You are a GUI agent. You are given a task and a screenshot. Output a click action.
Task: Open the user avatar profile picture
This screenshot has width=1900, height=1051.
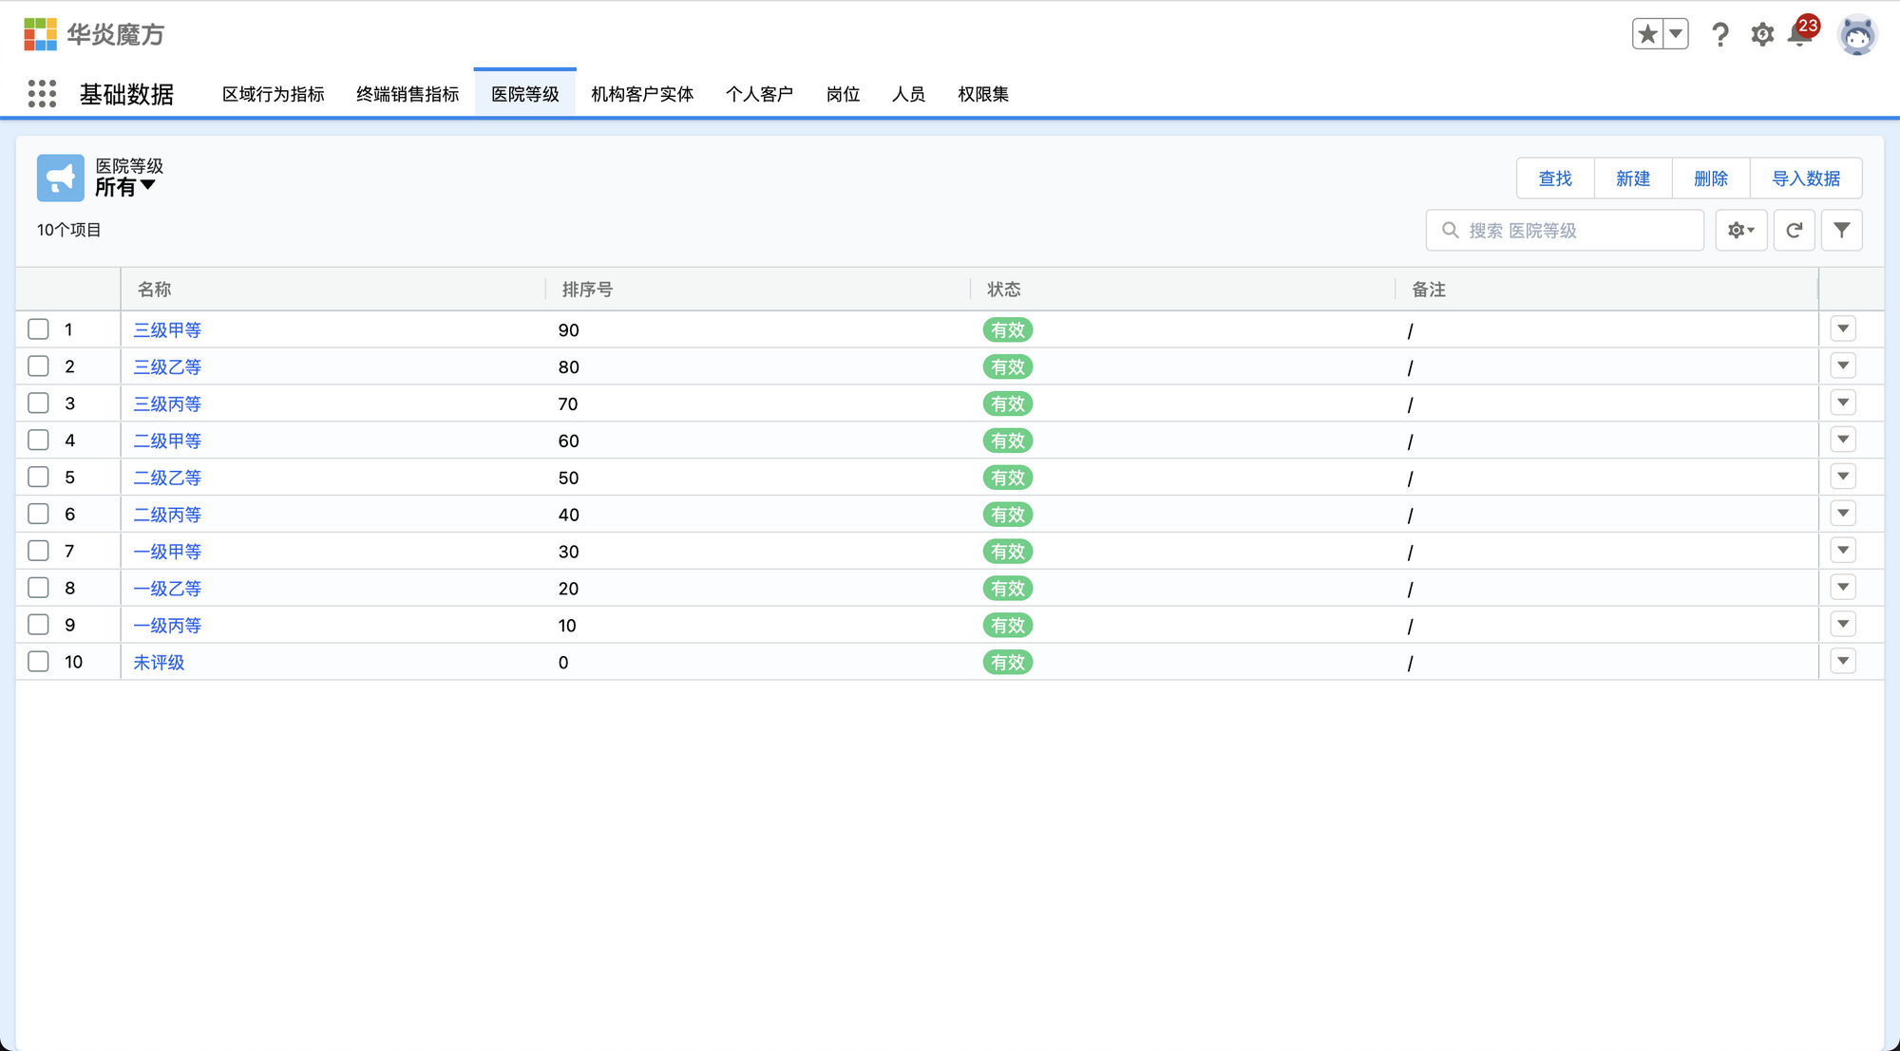pyautogui.click(x=1857, y=34)
